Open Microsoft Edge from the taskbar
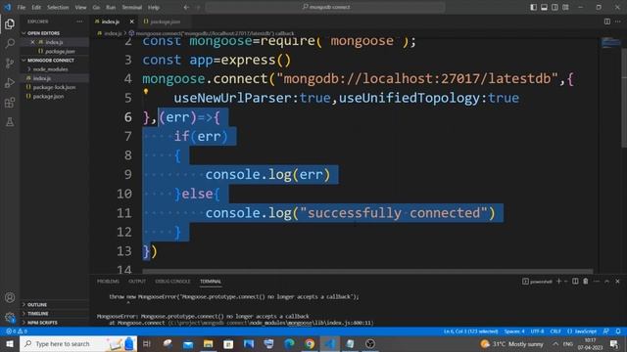This screenshot has height=352, width=627. click(289, 343)
